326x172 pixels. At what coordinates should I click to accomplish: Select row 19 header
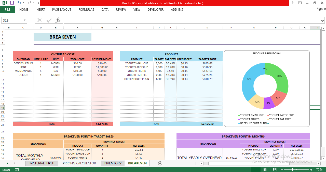coord(2,108)
